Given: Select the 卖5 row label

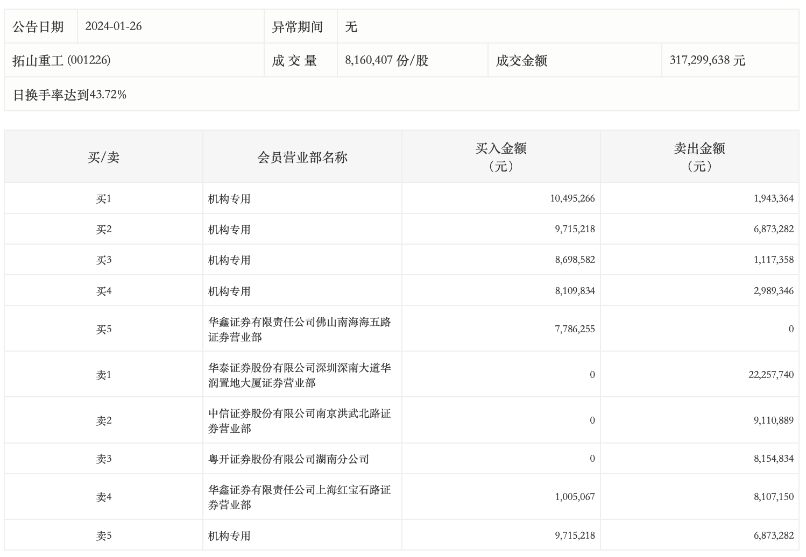Looking at the screenshot, I should (103, 535).
